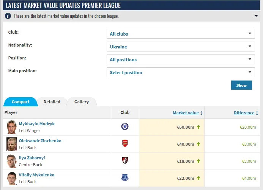Select the Compact tab
The image size is (263, 190).
tap(20, 102)
